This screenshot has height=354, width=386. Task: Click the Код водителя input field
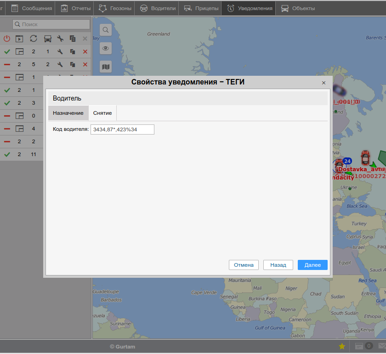pyautogui.click(x=122, y=129)
